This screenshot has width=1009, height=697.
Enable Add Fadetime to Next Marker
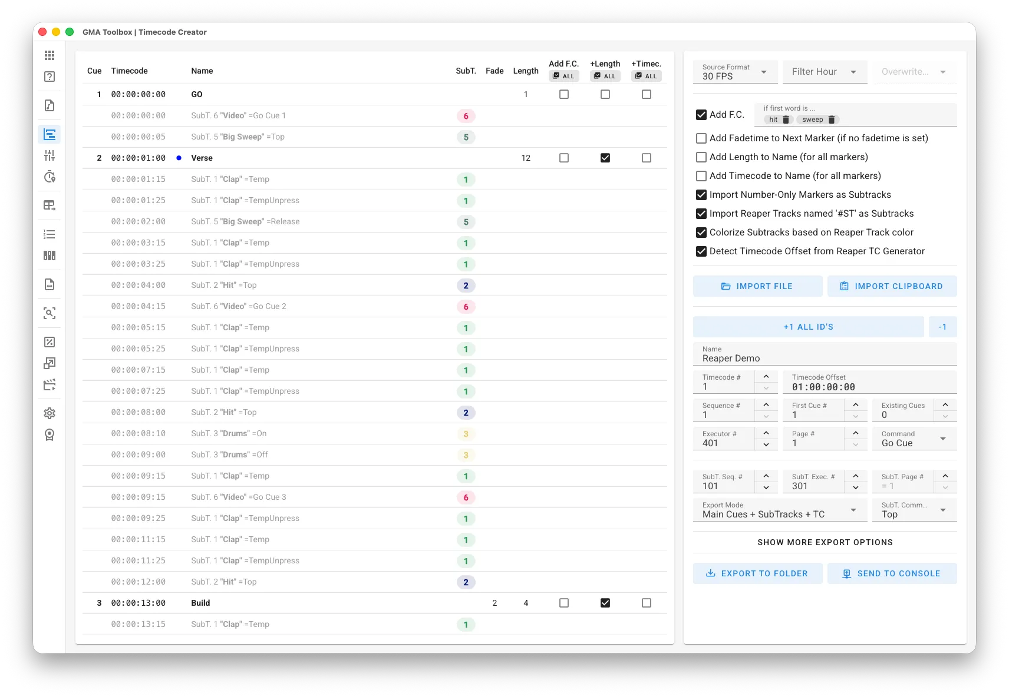pos(701,138)
